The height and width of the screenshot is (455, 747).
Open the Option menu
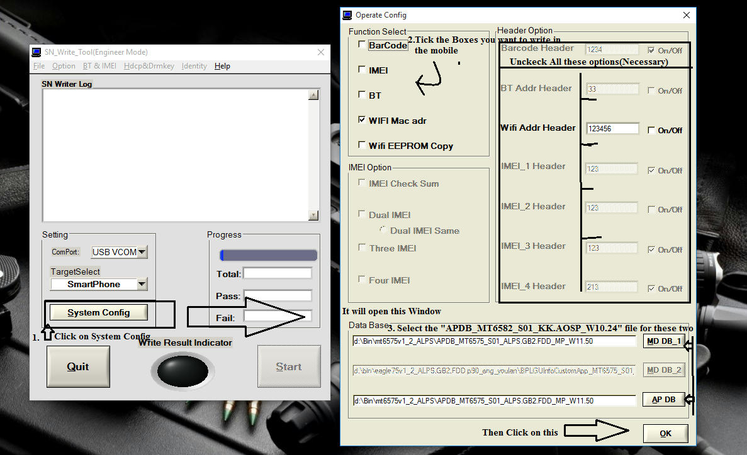pos(64,66)
